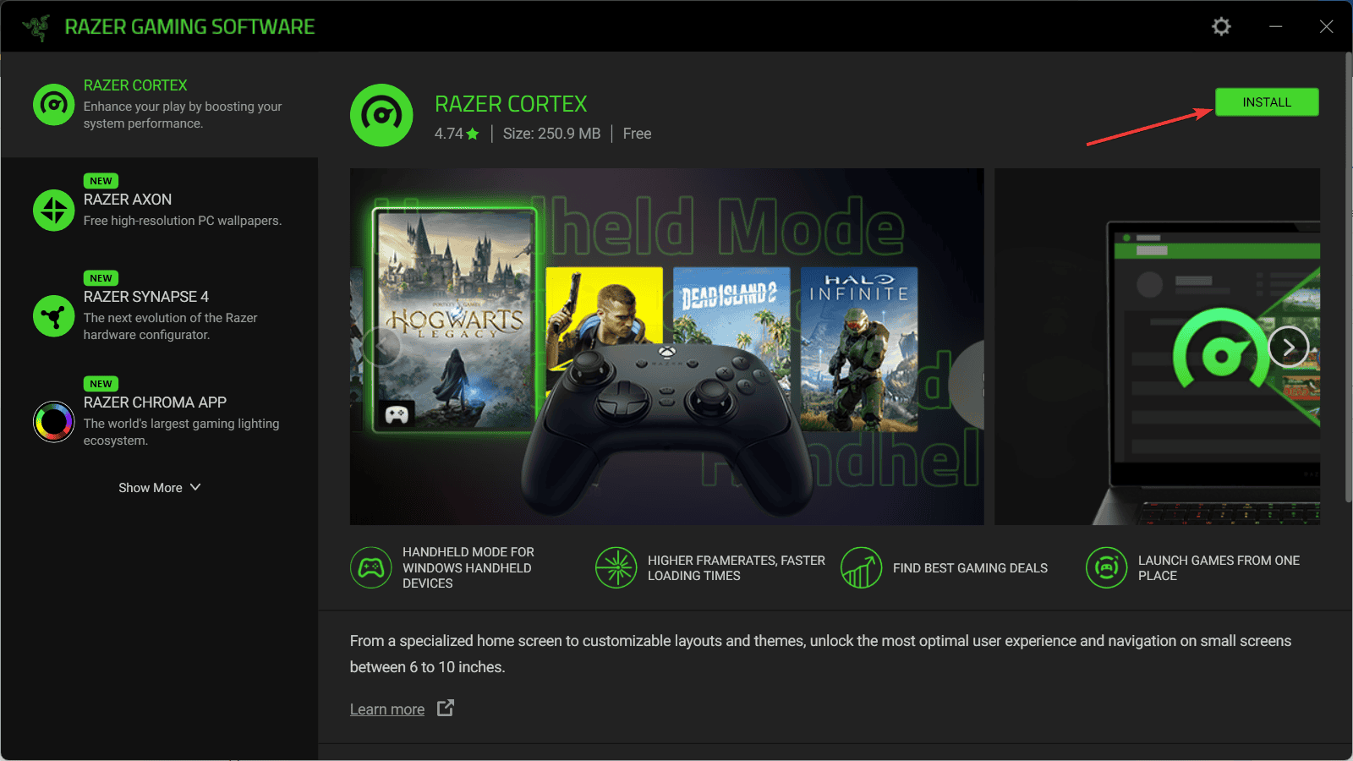The width and height of the screenshot is (1353, 761).
Task: Click 'LAUNCH GAMES FROM ONE PLACE' text
Action: pyautogui.click(x=1219, y=567)
